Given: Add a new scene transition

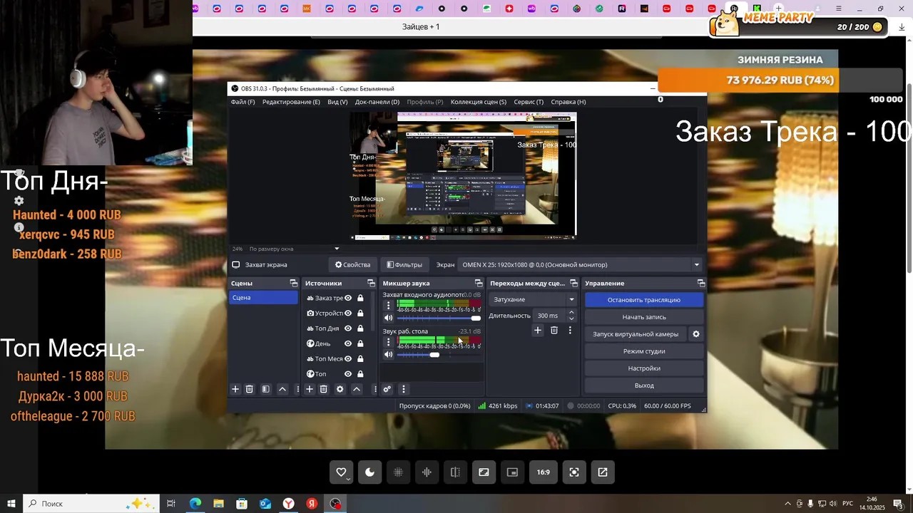Looking at the screenshot, I should tap(538, 330).
